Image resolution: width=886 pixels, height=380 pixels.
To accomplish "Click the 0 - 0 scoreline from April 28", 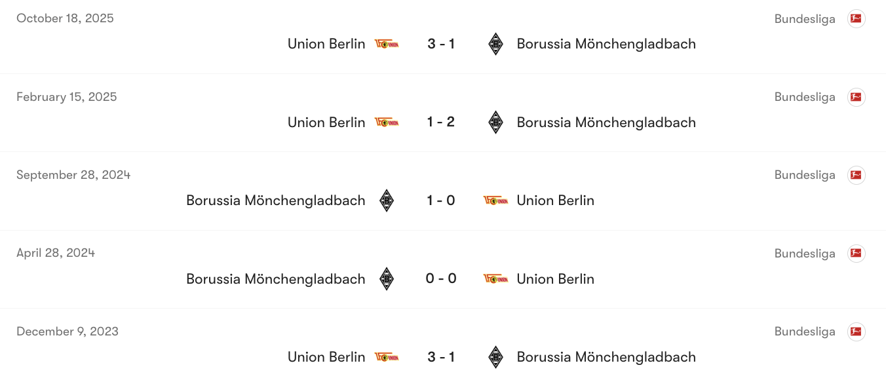I will pyautogui.click(x=441, y=278).
